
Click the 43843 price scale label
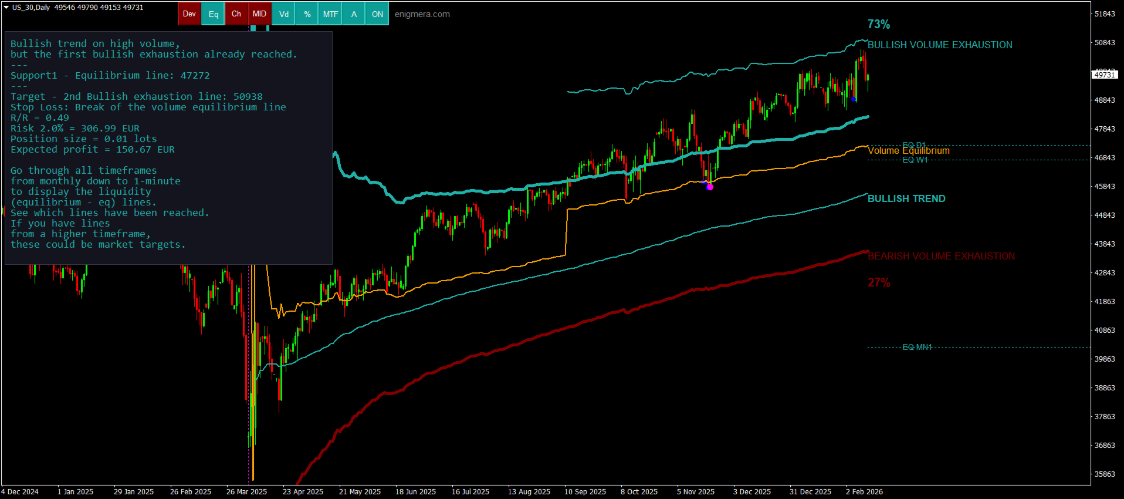click(1105, 244)
